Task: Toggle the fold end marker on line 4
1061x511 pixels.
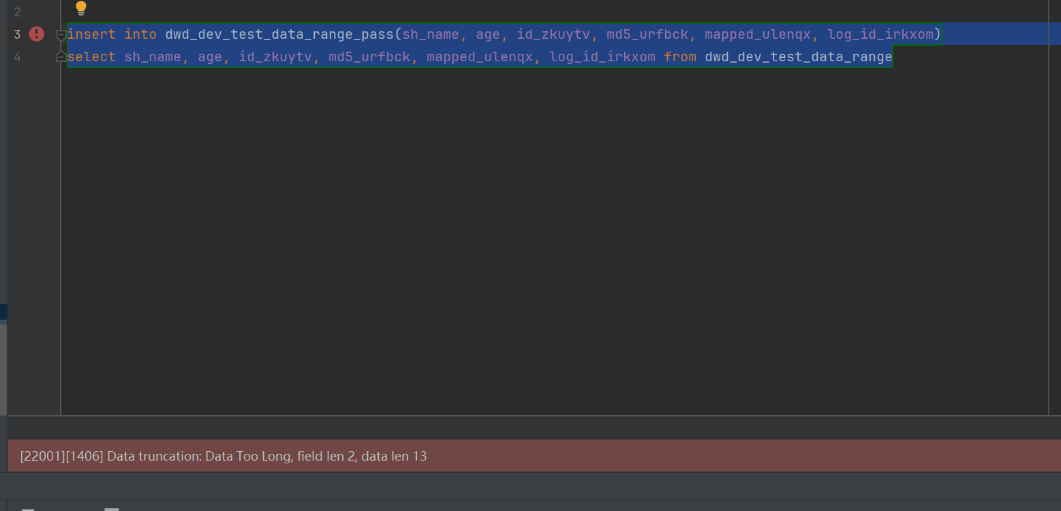Action: 61,56
